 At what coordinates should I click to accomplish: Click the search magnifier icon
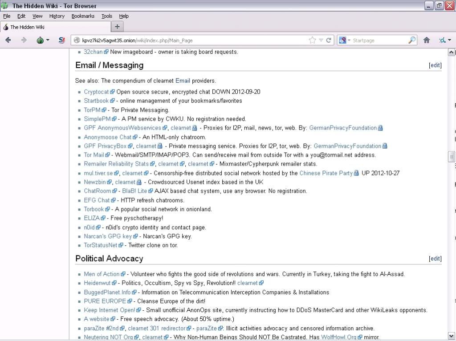point(412,40)
